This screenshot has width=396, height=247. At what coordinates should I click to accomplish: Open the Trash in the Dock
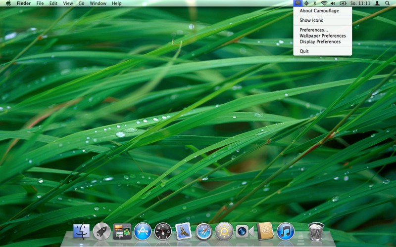coord(316,231)
